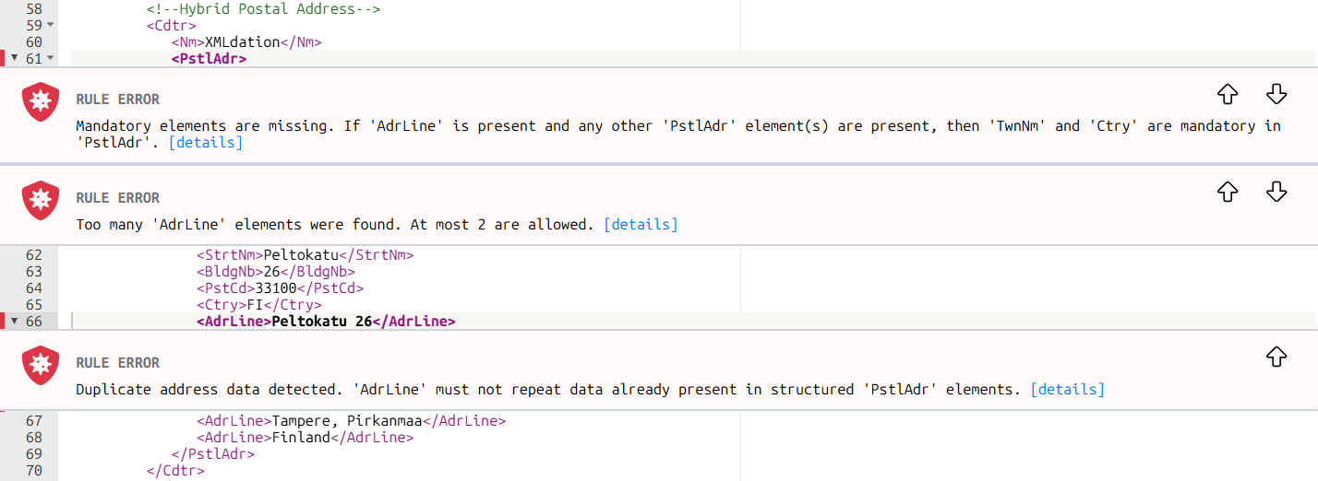Viewport: 1318px width, 481px height.
Task: Place cursor in the StrtNm Peltokatu line
Action: coord(305,255)
